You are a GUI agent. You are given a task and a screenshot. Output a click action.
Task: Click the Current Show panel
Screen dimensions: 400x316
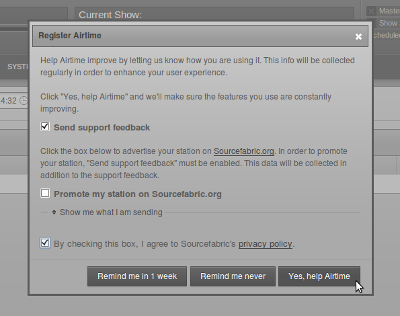(214, 15)
